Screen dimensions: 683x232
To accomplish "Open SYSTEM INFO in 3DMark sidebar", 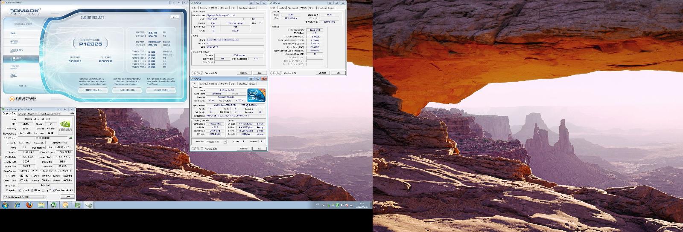I will (16, 50).
